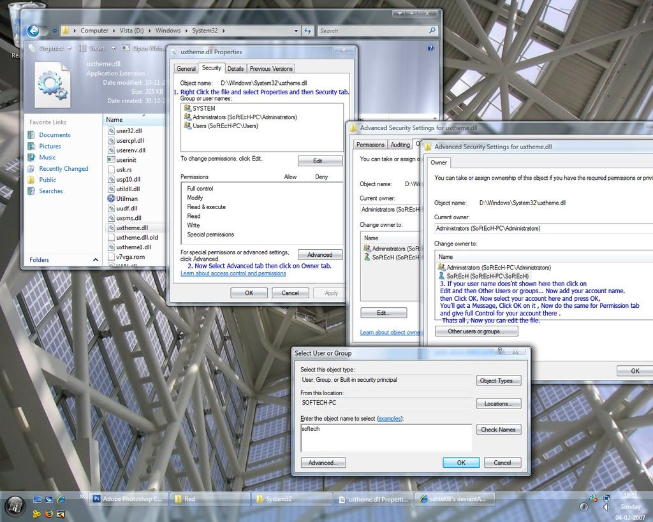Click Edit... to change permissions in Properties

pyautogui.click(x=320, y=161)
